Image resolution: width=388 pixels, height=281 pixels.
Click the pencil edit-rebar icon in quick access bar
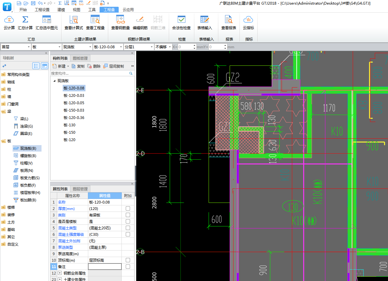pos(89,3)
